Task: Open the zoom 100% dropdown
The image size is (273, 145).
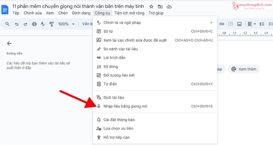Action: [66, 24]
